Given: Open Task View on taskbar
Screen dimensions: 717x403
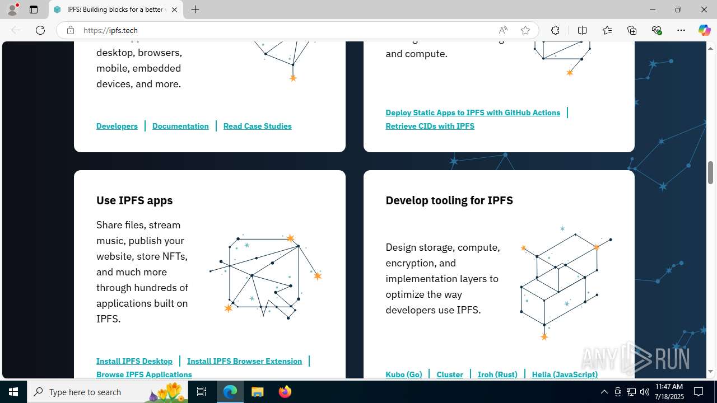Looking at the screenshot, I should coord(202,392).
